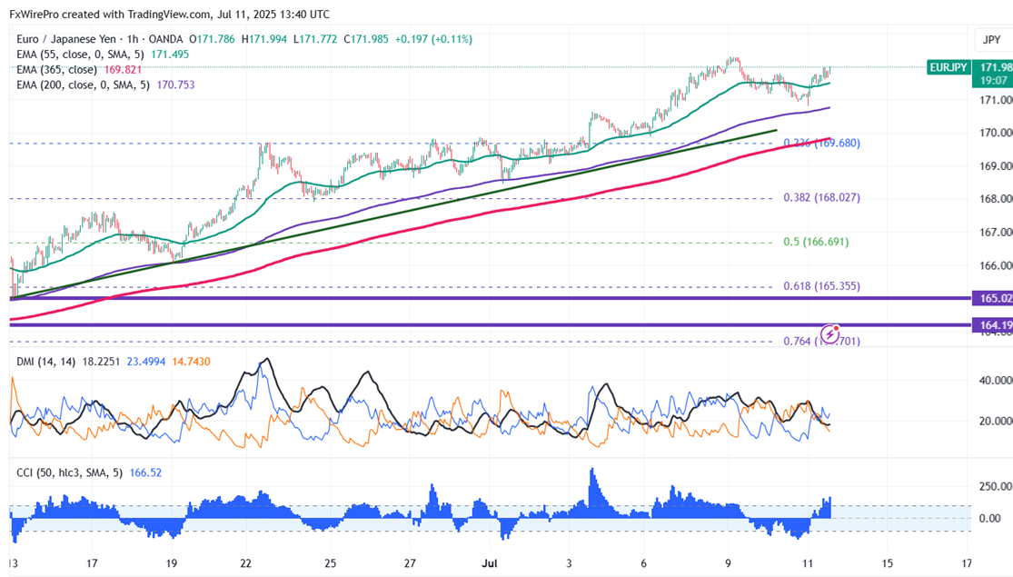Open the JPY currency selector
This screenshot has width=1013, height=577.
coord(992,40)
